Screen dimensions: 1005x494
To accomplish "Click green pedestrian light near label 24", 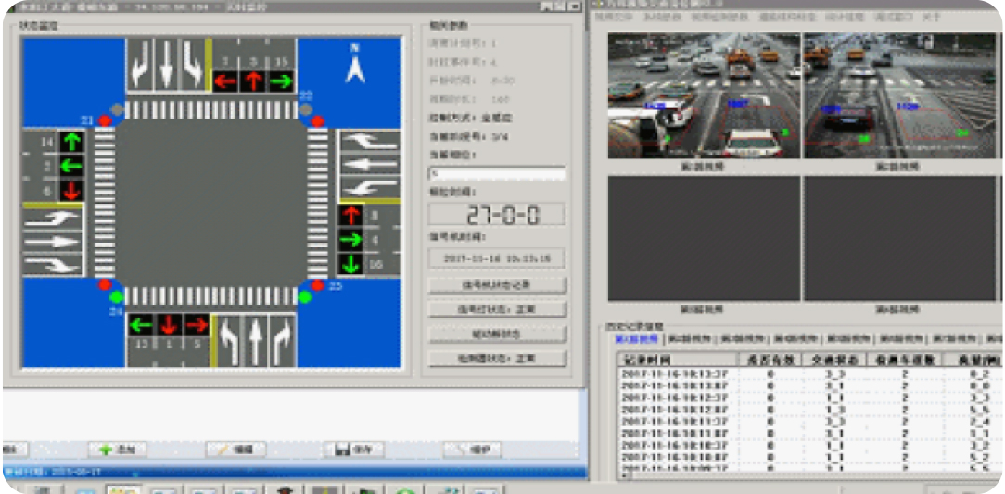I will point(116,298).
